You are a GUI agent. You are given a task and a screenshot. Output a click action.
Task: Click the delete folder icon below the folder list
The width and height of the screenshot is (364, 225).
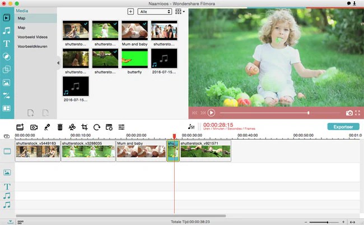coord(45,113)
